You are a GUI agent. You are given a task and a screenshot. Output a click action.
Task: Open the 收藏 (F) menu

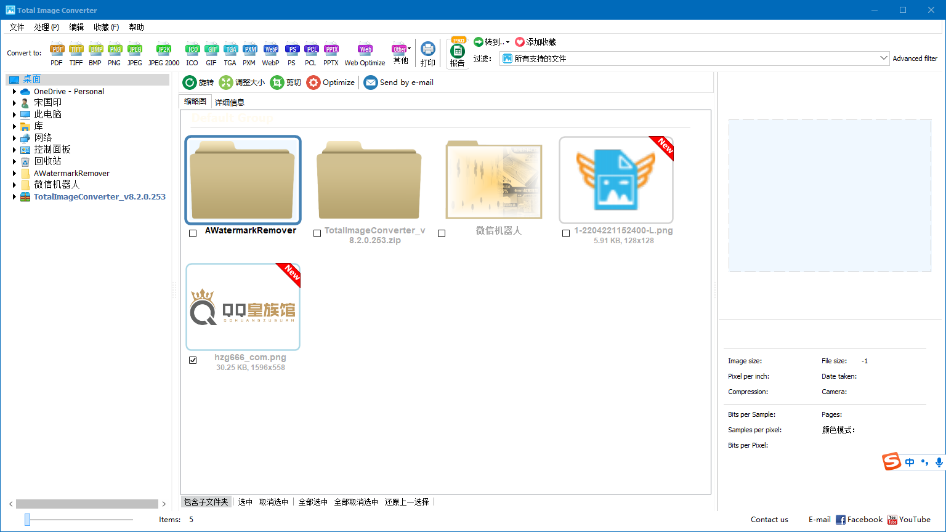[x=107, y=27]
